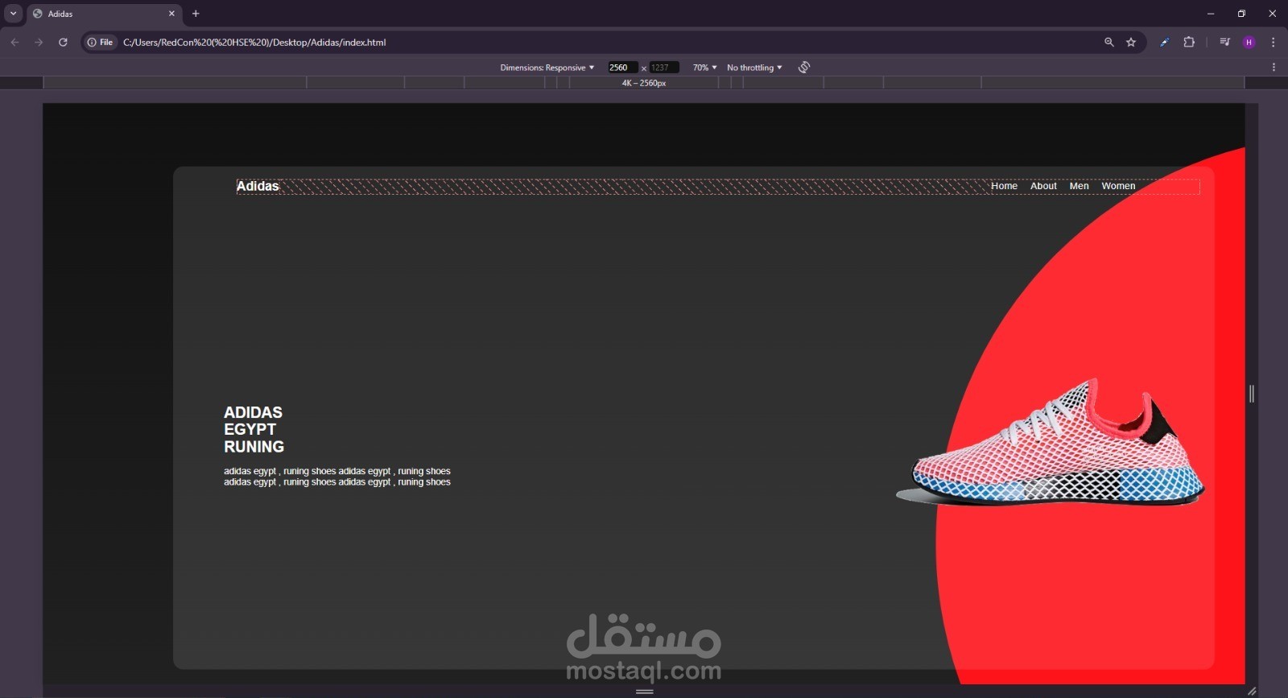Expand the Dimensions: Responsive dropdown

[547, 68]
